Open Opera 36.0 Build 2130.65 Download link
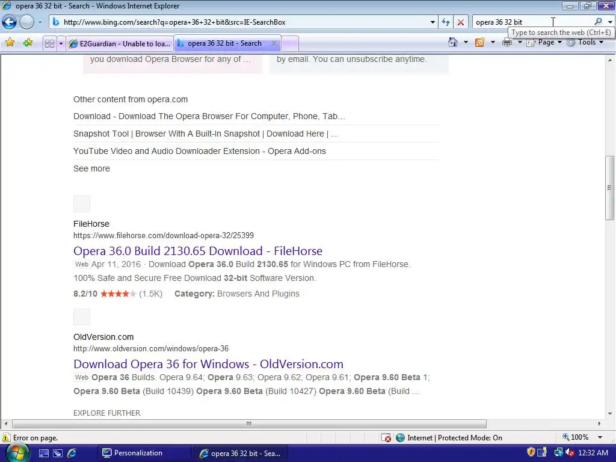 (198, 251)
